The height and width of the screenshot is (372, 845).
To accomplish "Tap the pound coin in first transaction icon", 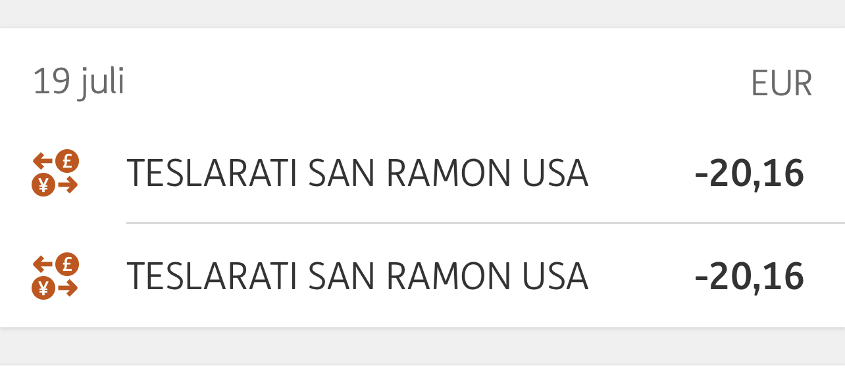I will 66,161.
